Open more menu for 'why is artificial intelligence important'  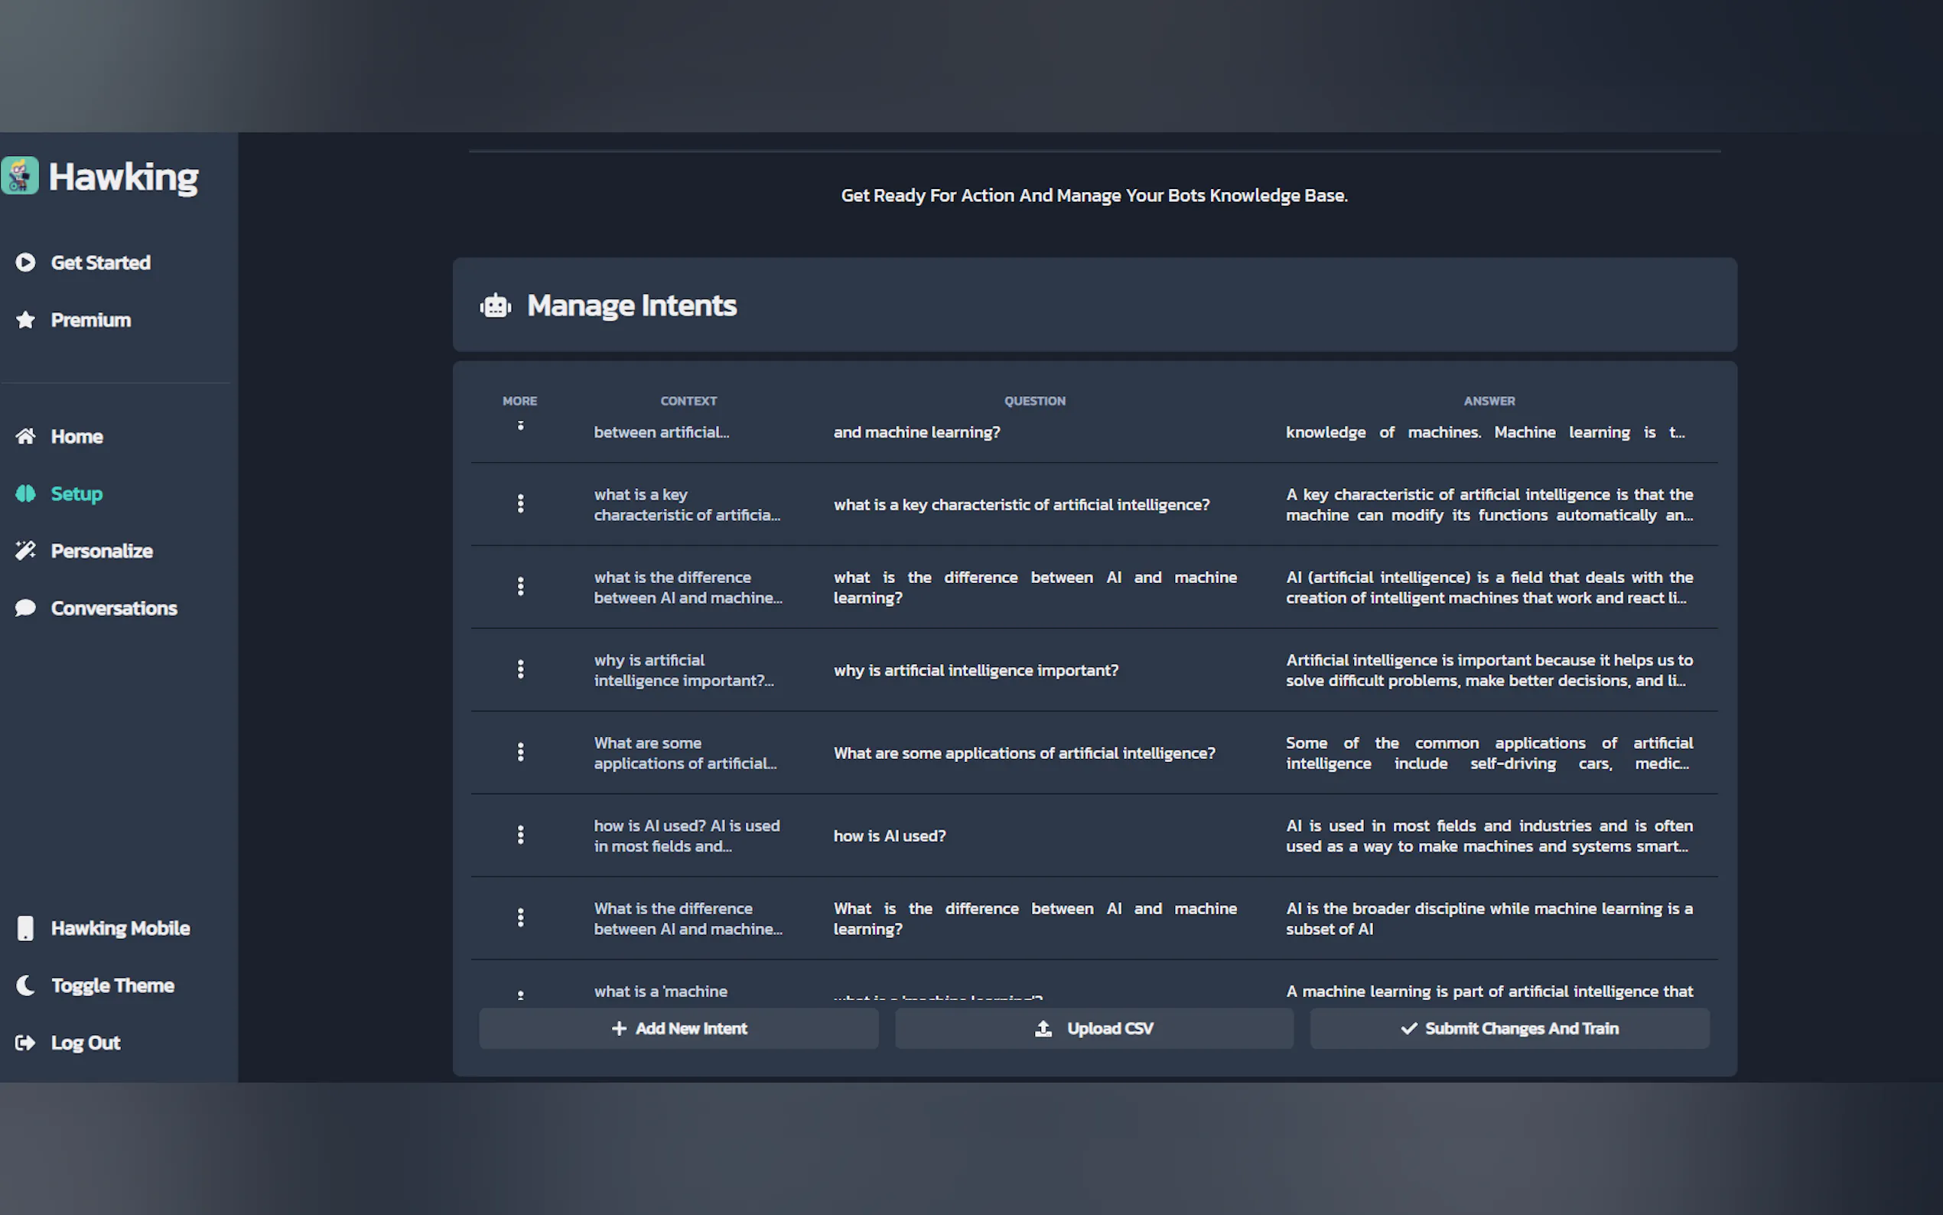click(520, 669)
